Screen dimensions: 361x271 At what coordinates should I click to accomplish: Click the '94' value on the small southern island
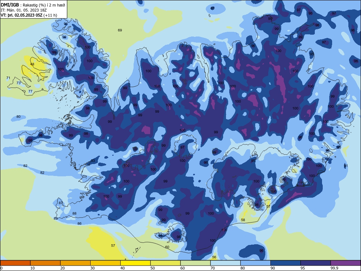[160, 236]
